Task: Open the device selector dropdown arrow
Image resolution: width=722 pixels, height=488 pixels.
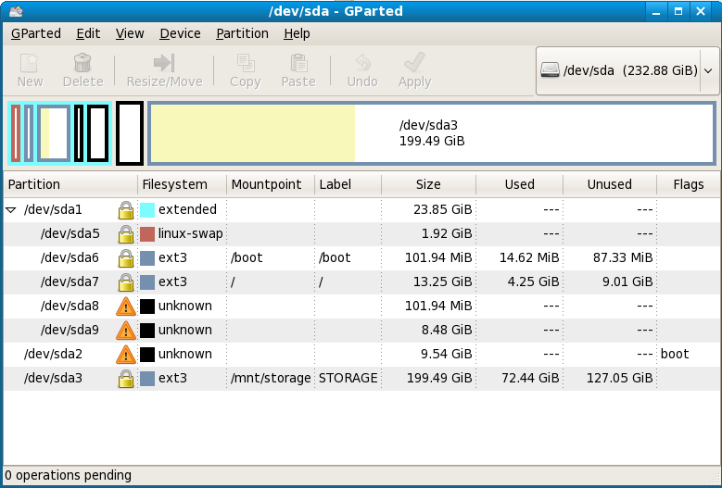Action: pos(709,70)
